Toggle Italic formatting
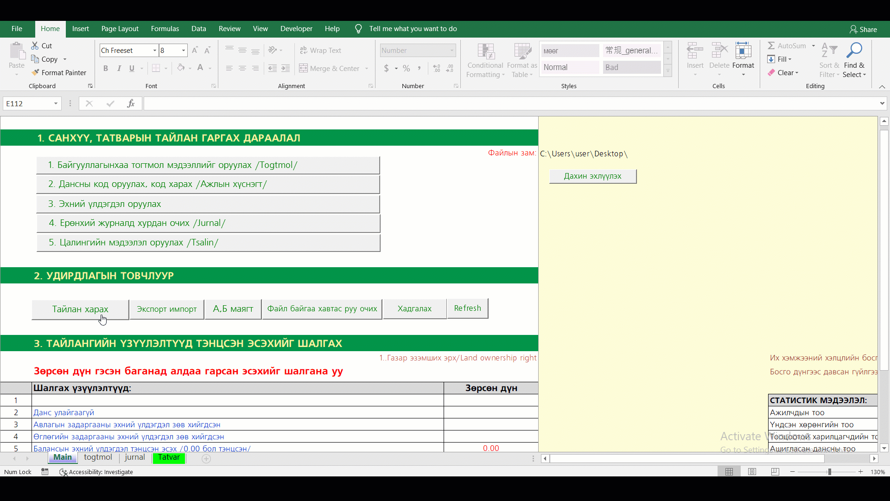This screenshot has height=501, width=890. [x=119, y=68]
